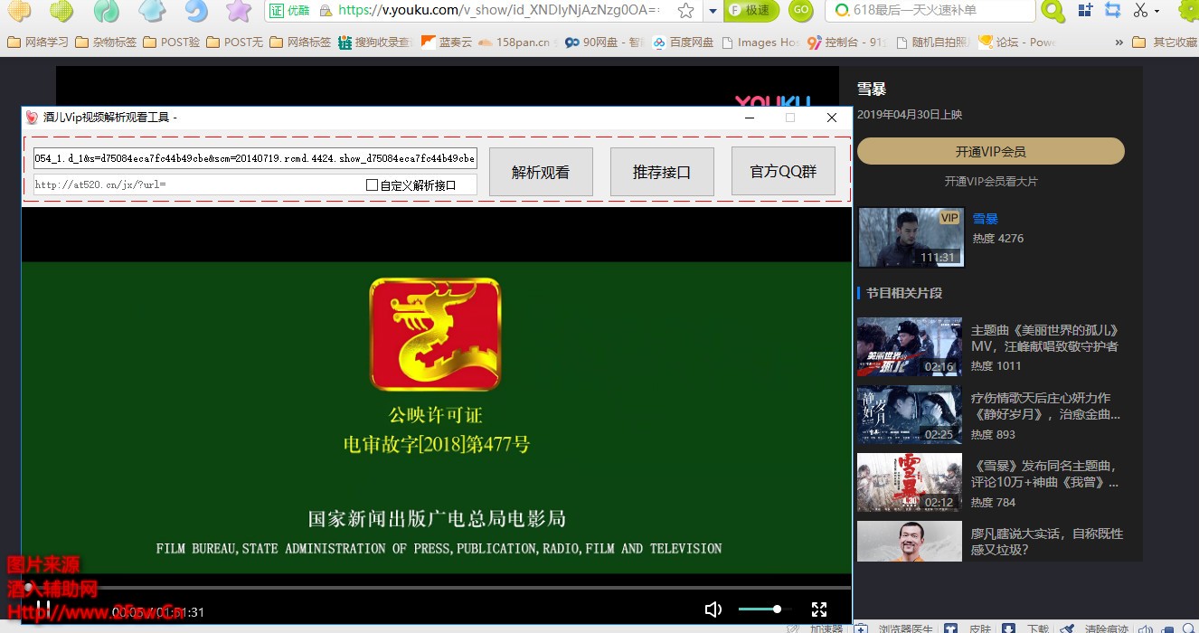Image resolution: width=1199 pixels, height=633 pixels.
Task: Open the 网络标签 bookmark folder
Action: coord(300,43)
